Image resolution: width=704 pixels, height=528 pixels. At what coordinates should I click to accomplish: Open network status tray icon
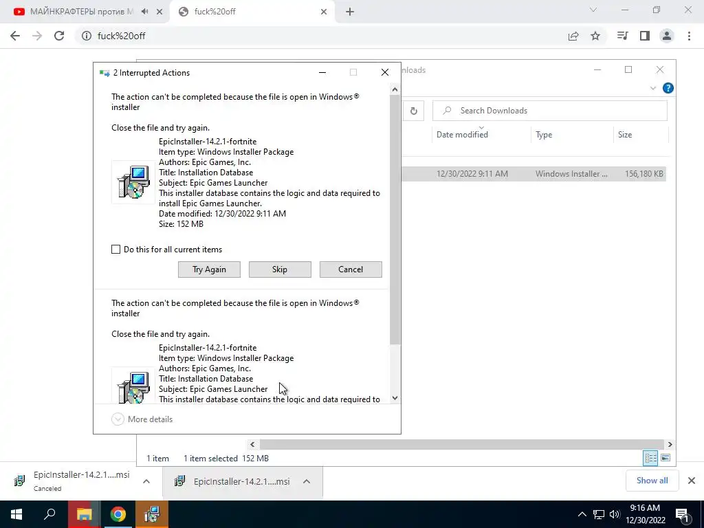point(599,514)
